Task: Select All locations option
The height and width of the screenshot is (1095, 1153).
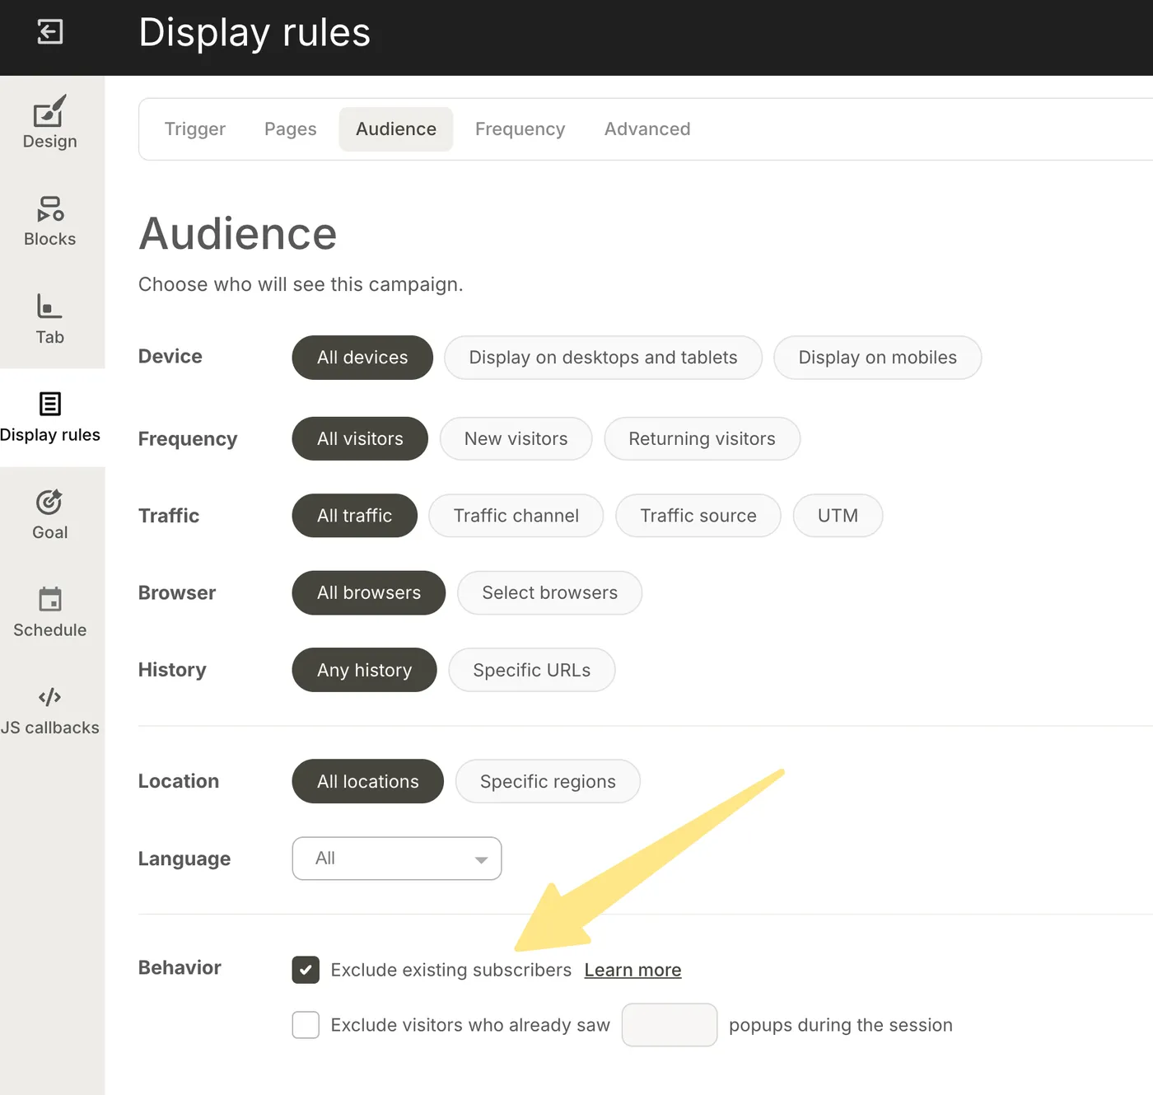Action: (x=368, y=781)
